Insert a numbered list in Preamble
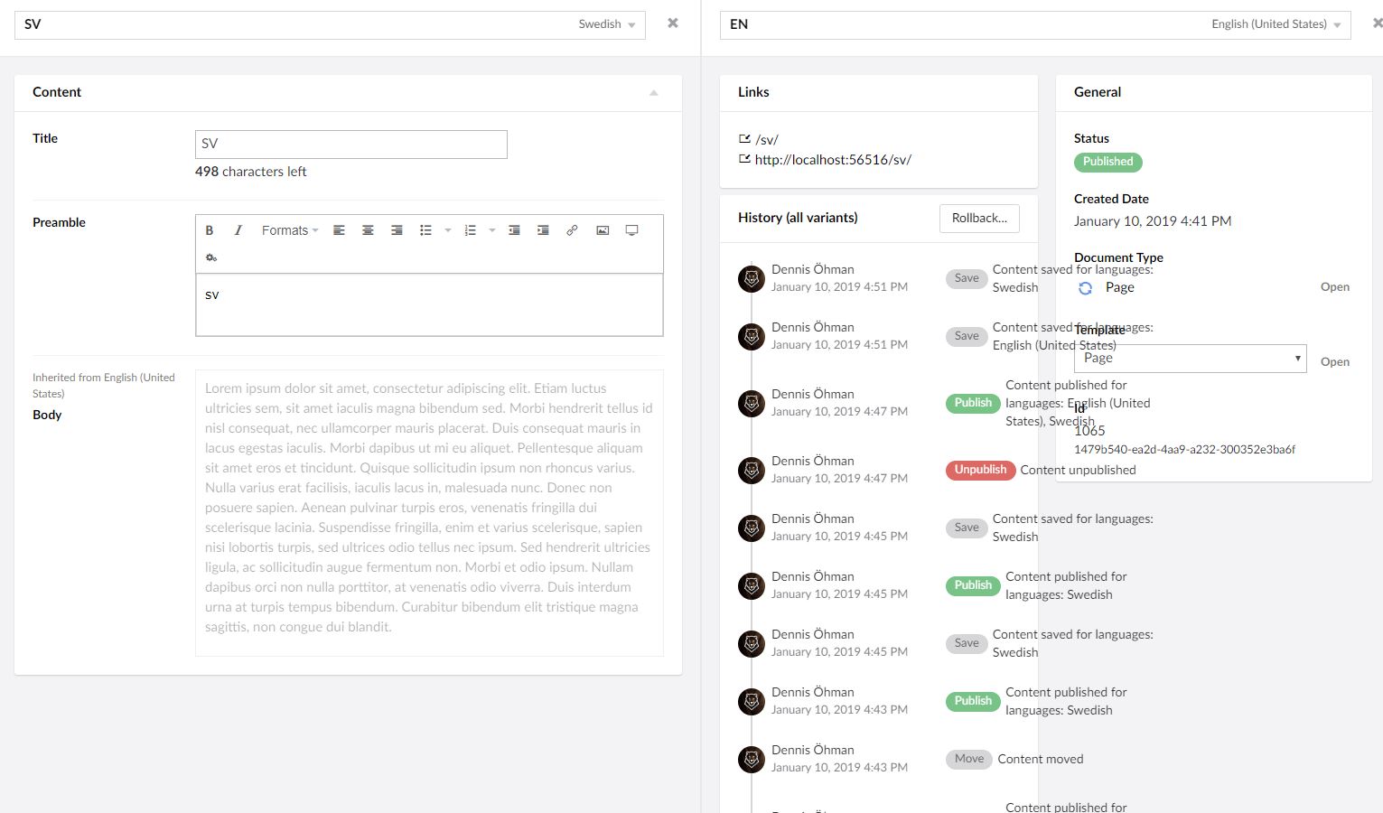The width and height of the screenshot is (1383, 813). coord(470,229)
